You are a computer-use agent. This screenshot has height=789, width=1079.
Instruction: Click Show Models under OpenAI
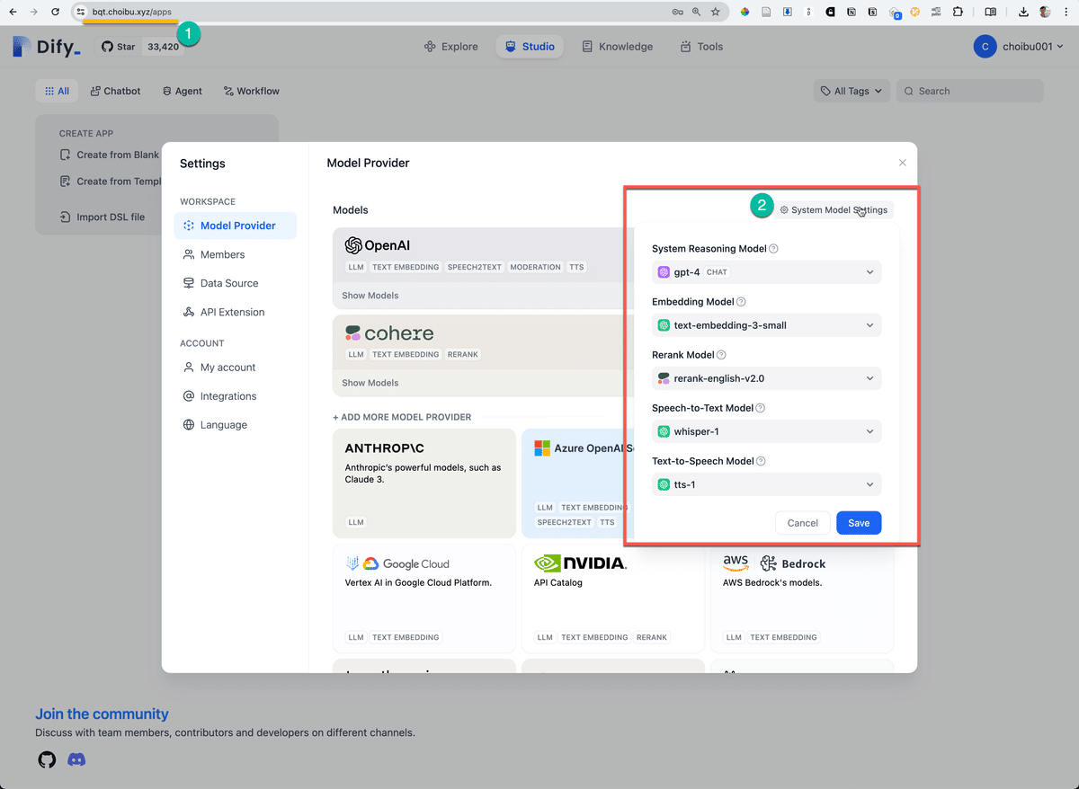pos(370,295)
